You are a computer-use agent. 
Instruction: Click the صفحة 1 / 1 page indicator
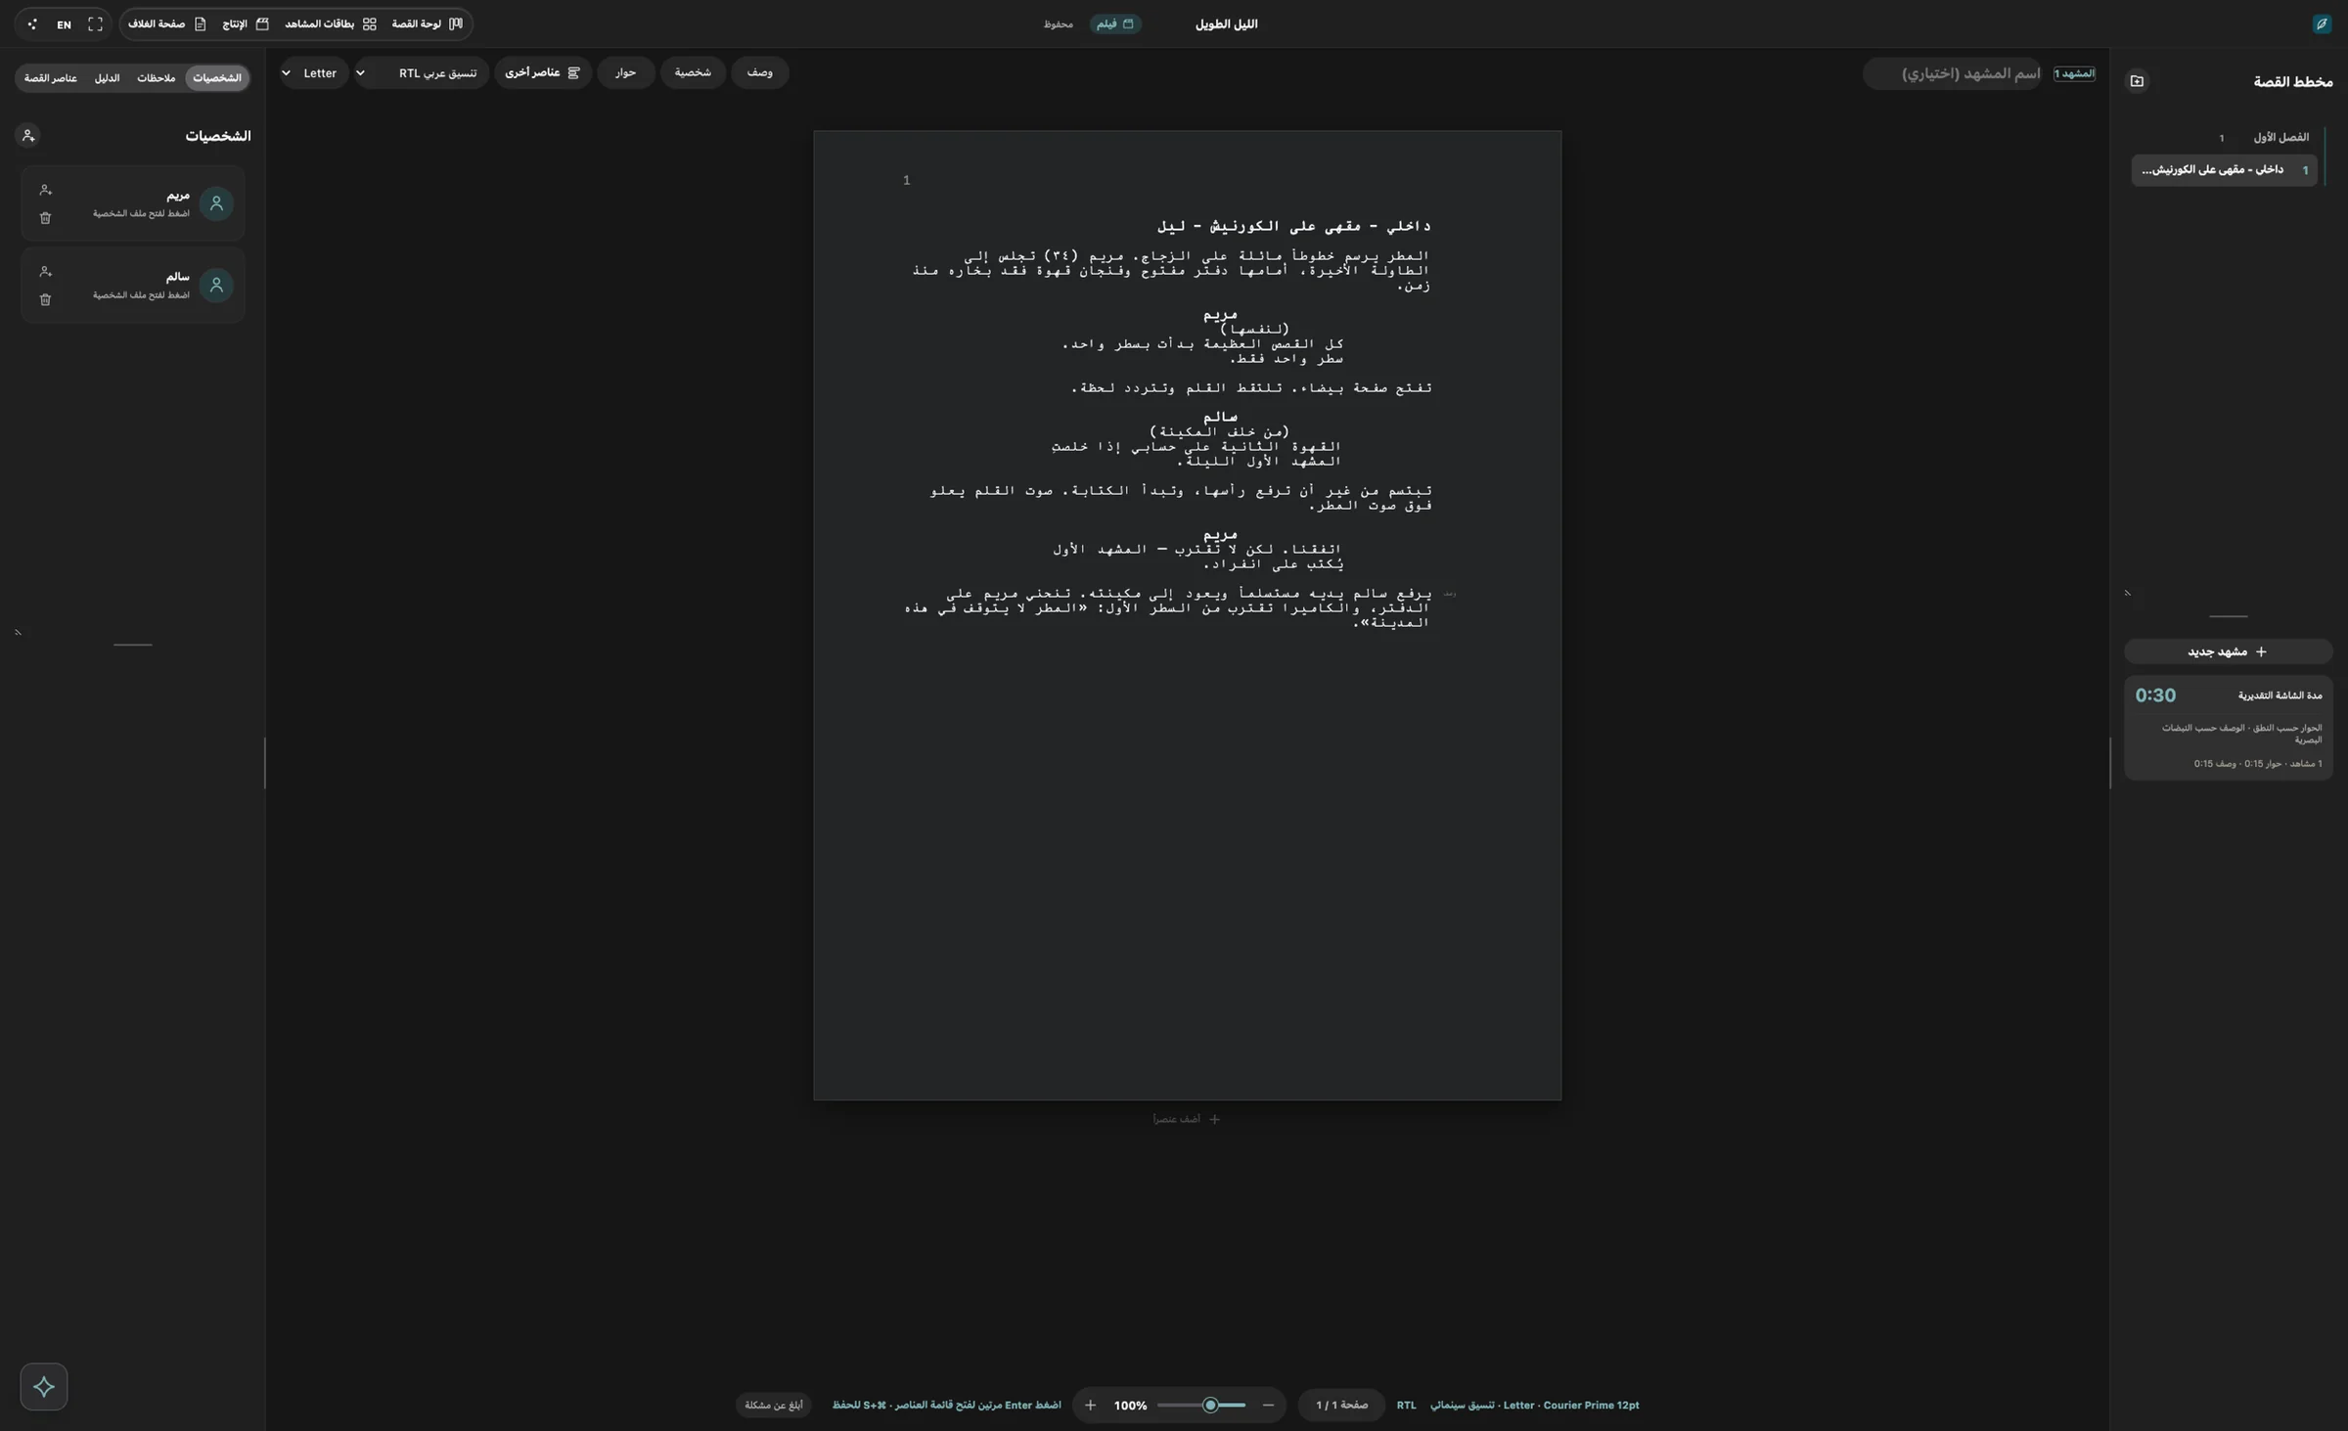click(x=1341, y=1406)
